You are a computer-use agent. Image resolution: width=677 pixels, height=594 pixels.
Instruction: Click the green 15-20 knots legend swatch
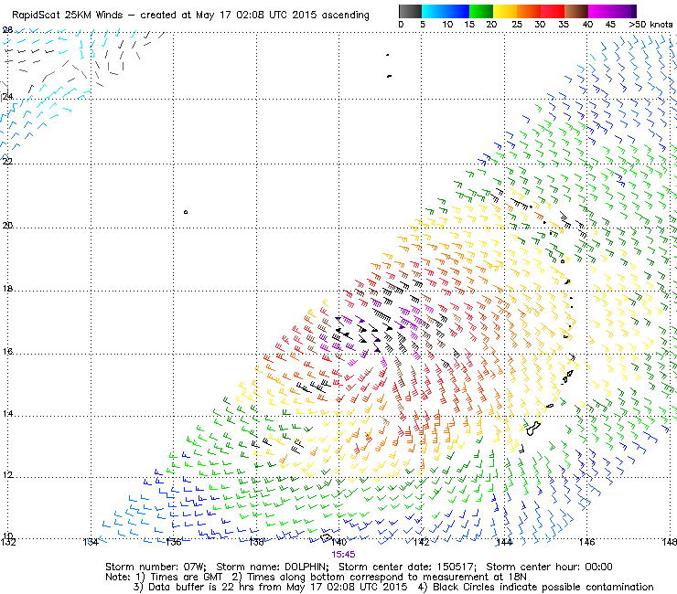[x=481, y=11]
